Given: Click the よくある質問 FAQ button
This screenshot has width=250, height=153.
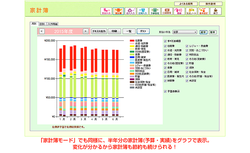Looking at the screenshot, I should (186, 4).
